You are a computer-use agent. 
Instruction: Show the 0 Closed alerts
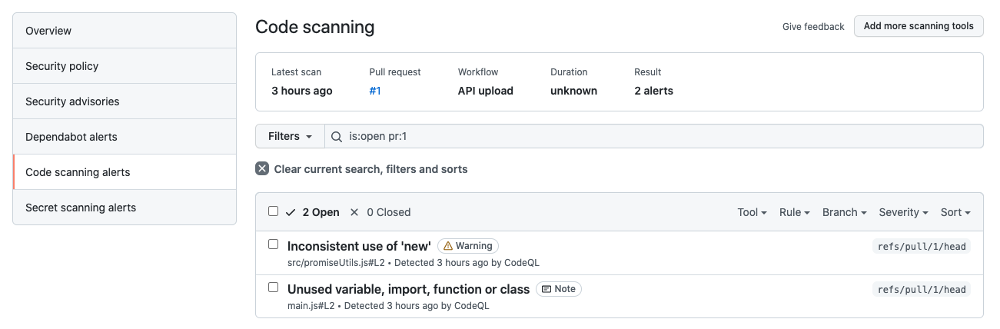(x=380, y=212)
